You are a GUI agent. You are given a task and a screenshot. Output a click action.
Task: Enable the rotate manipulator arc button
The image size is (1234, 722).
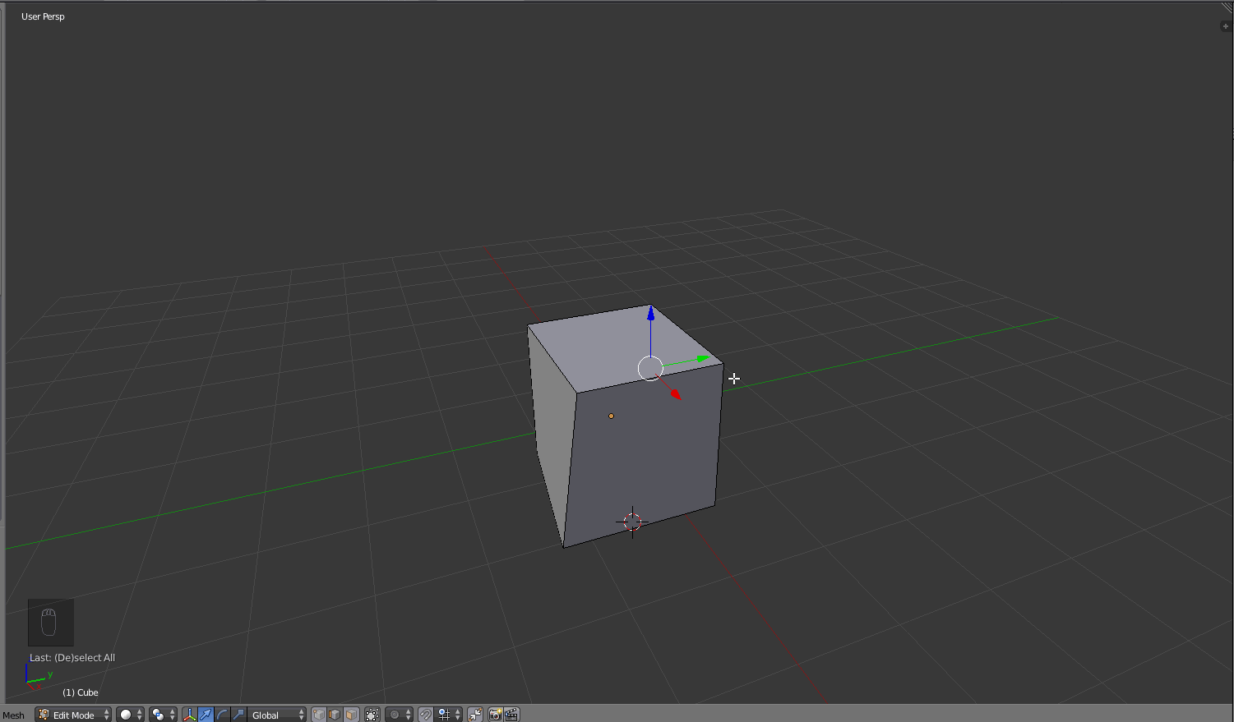pos(222,715)
